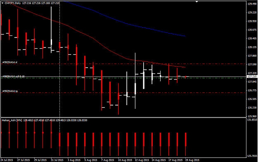Click the #99291414 tp take profit label
The height and width of the screenshot is (162, 258).
pyautogui.click(x=10, y=91)
